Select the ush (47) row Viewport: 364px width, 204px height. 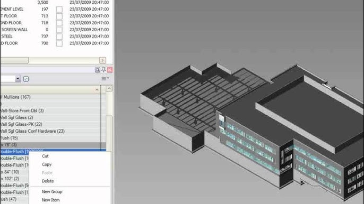(14, 199)
